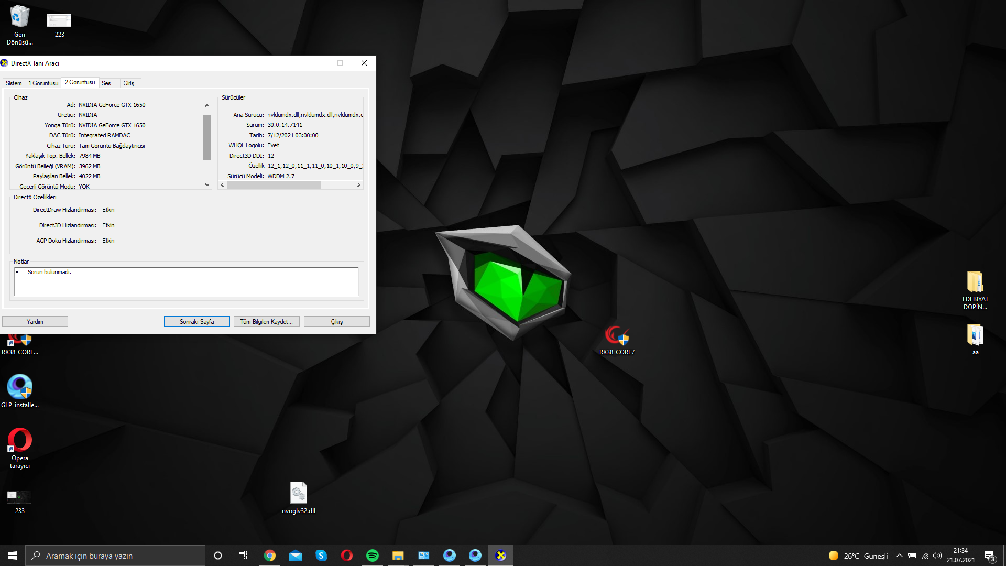Click right arrow of Sürücüler horizontal scrollbar
Viewport: 1006px width, 566px height.
click(358, 185)
